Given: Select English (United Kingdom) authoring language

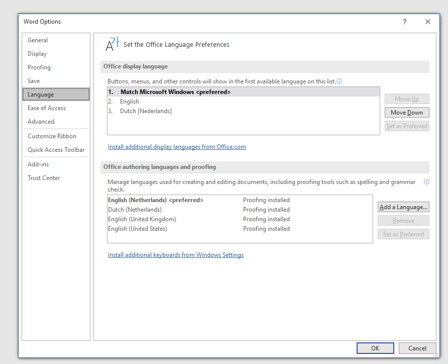Looking at the screenshot, I should click(x=142, y=219).
